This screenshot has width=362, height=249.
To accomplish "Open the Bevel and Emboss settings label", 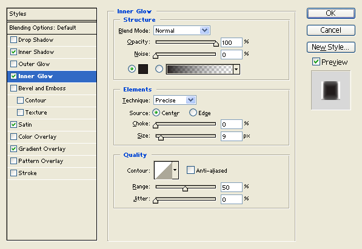I will pyautogui.click(x=42, y=88).
